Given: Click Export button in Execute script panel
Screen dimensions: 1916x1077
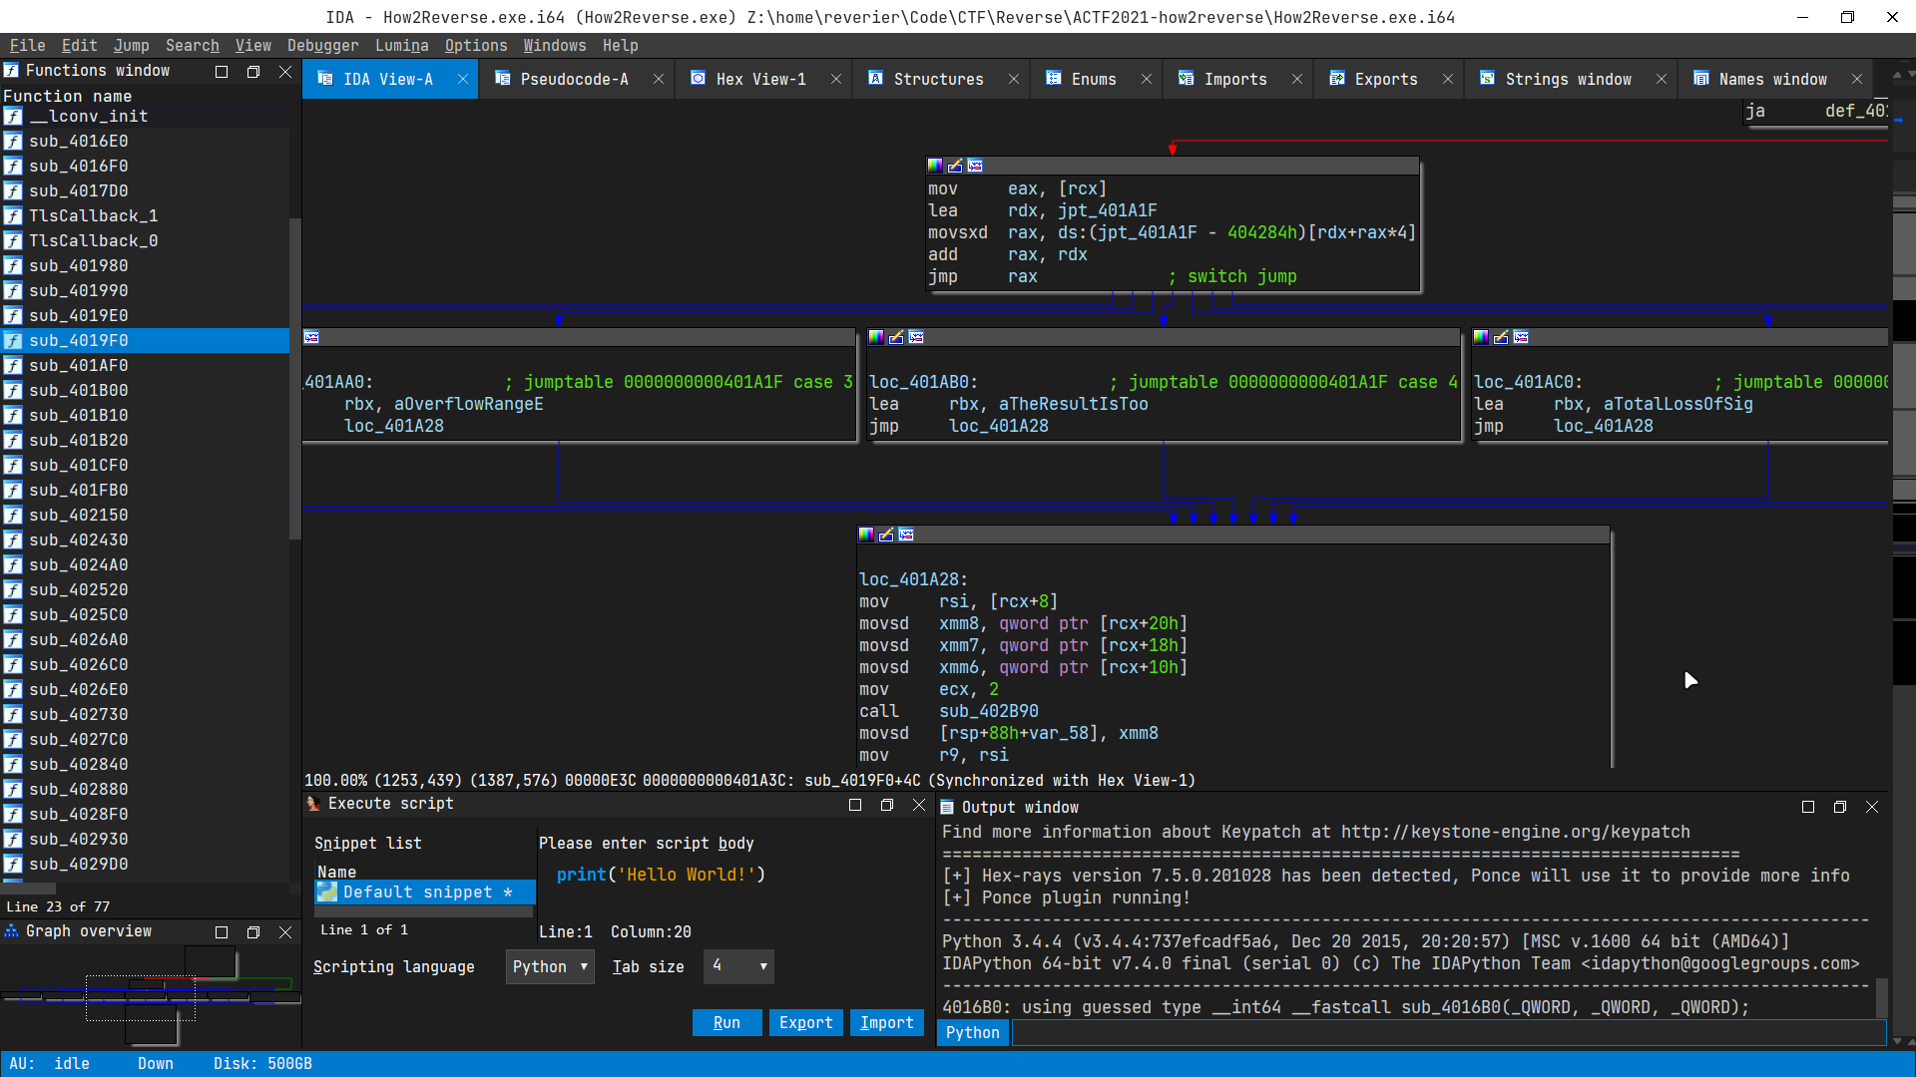Looking at the screenshot, I should 805,1023.
